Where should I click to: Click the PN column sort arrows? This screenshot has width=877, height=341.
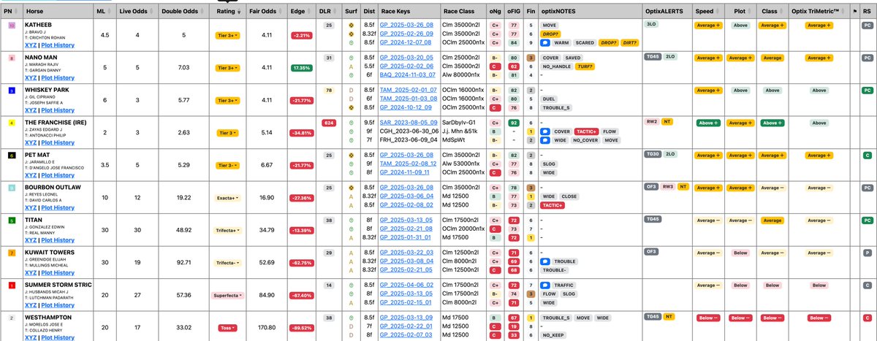pos(16,12)
